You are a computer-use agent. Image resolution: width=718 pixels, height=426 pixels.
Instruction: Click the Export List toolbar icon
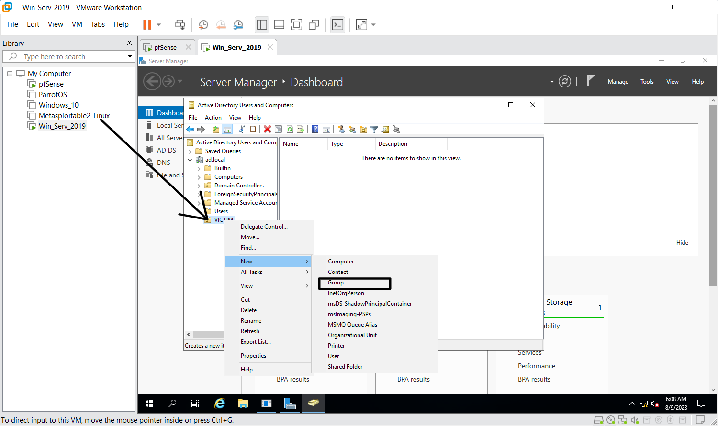(301, 129)
